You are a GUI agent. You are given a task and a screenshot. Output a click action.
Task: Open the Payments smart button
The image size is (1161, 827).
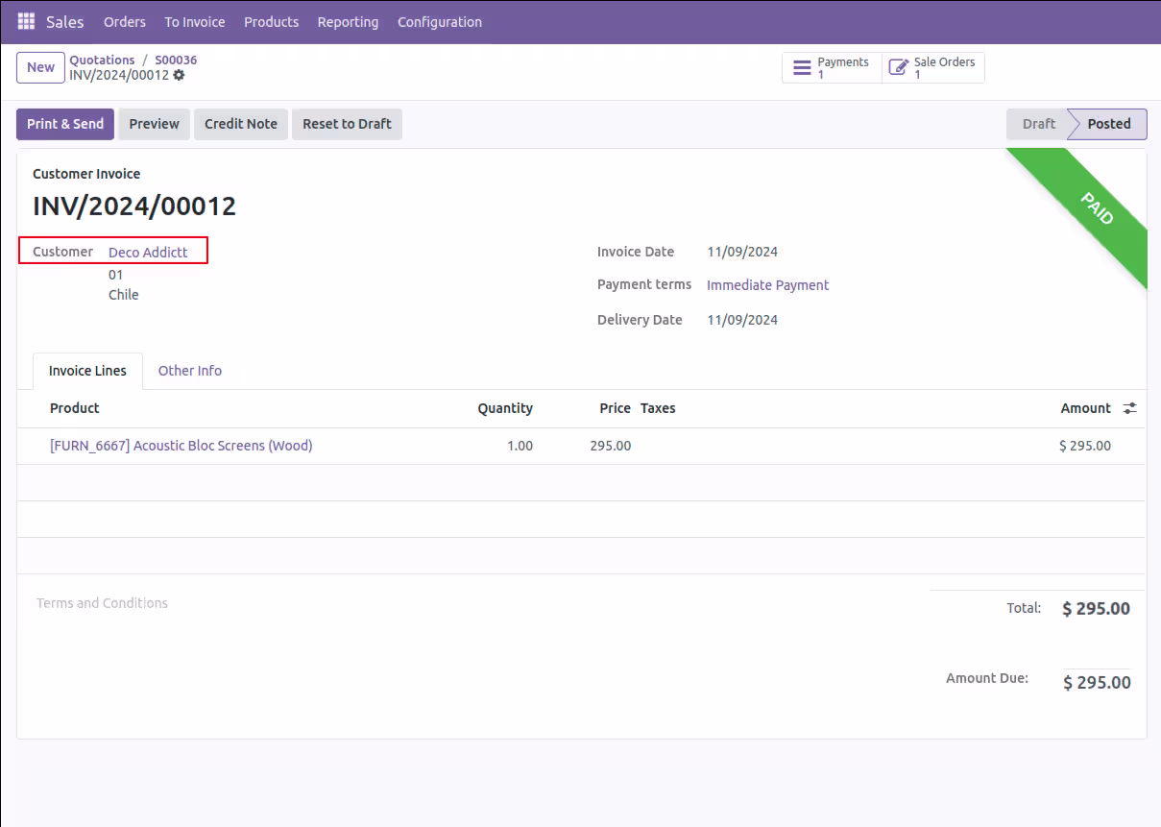tap(832, 68)
